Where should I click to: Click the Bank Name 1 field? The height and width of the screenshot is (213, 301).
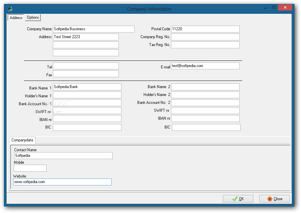[x=87, y=87]
